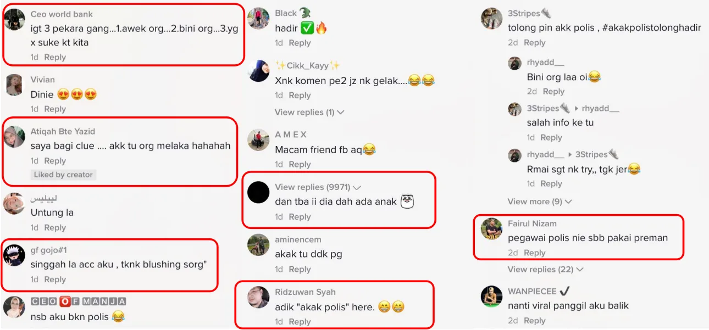Open Black's profile avatar
709x330 pixels.
tap(258, 18)
